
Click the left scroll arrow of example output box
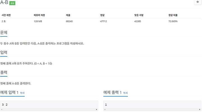pos(105,109)
